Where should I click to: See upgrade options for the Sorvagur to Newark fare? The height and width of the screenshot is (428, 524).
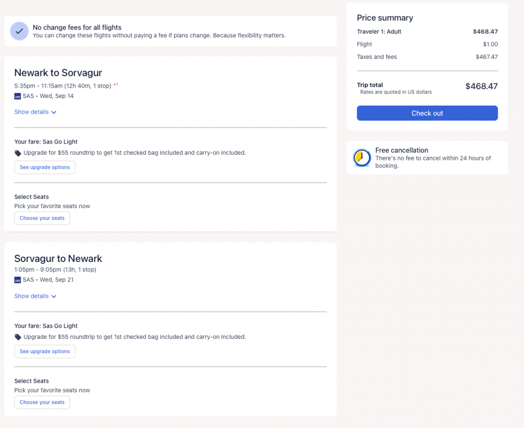(x=45, y=352)
